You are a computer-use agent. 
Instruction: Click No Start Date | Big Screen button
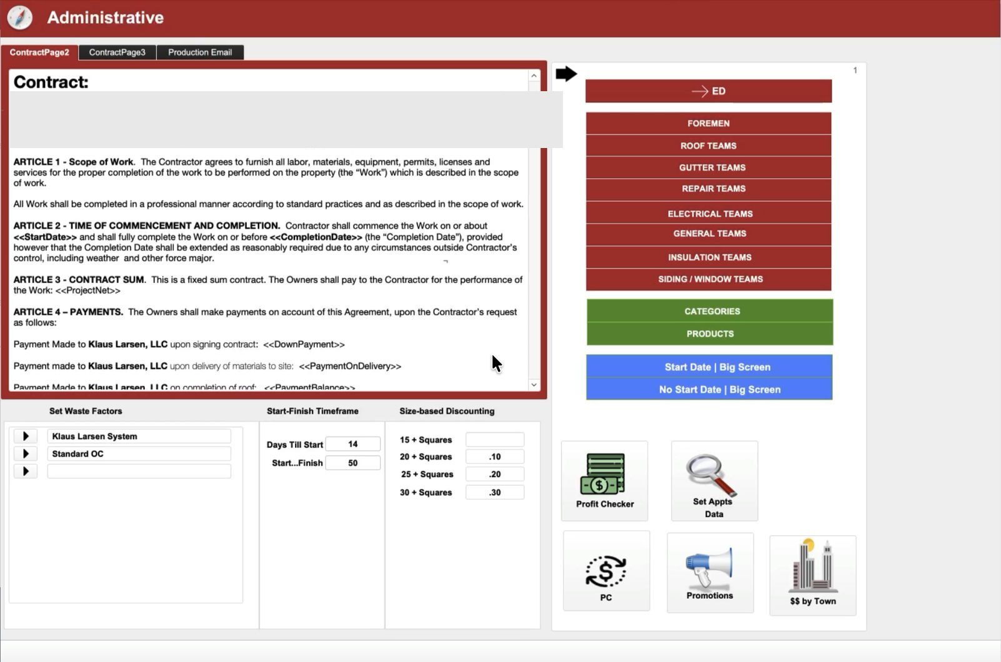pyautogui.click(x=709, y=389)
